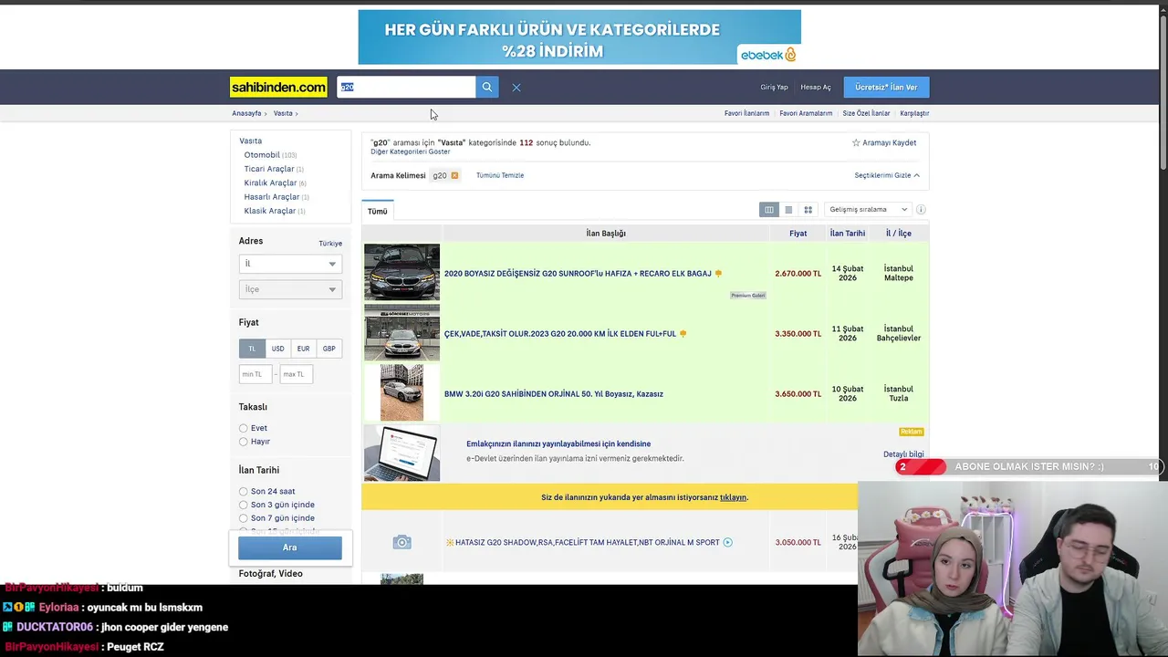Open Gelişmiş sıralama sort dropdown
The width and height of the screenshot is (1168, 657).
coord(867,210)
